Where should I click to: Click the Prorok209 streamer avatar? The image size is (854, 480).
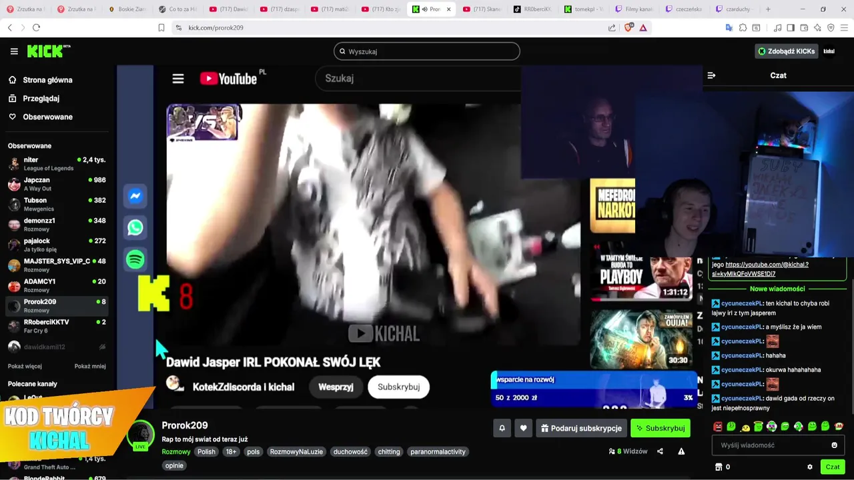point(141,436)
